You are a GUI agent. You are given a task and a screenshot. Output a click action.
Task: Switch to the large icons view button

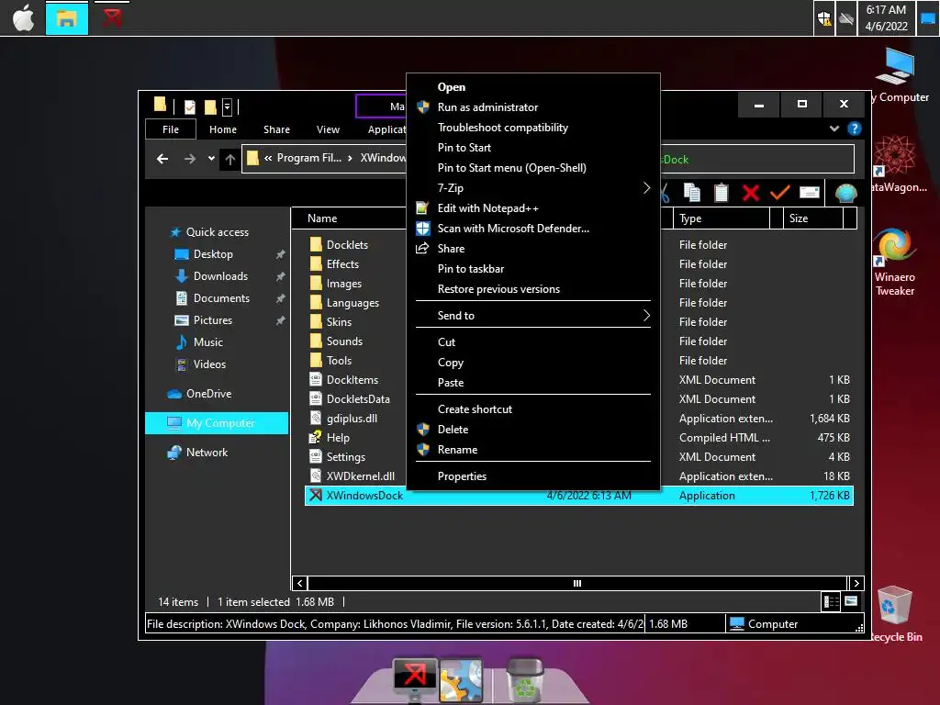[851, 601]
